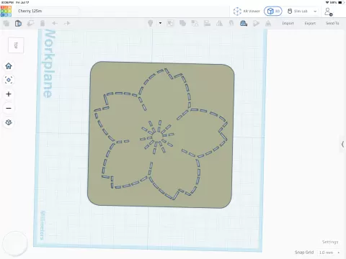Zoom in with the plus button

click(x=9, y=94)
